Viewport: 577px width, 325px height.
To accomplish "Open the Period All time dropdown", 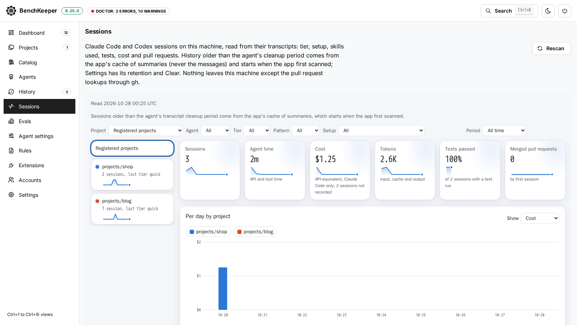I will (x=504, y=130).
